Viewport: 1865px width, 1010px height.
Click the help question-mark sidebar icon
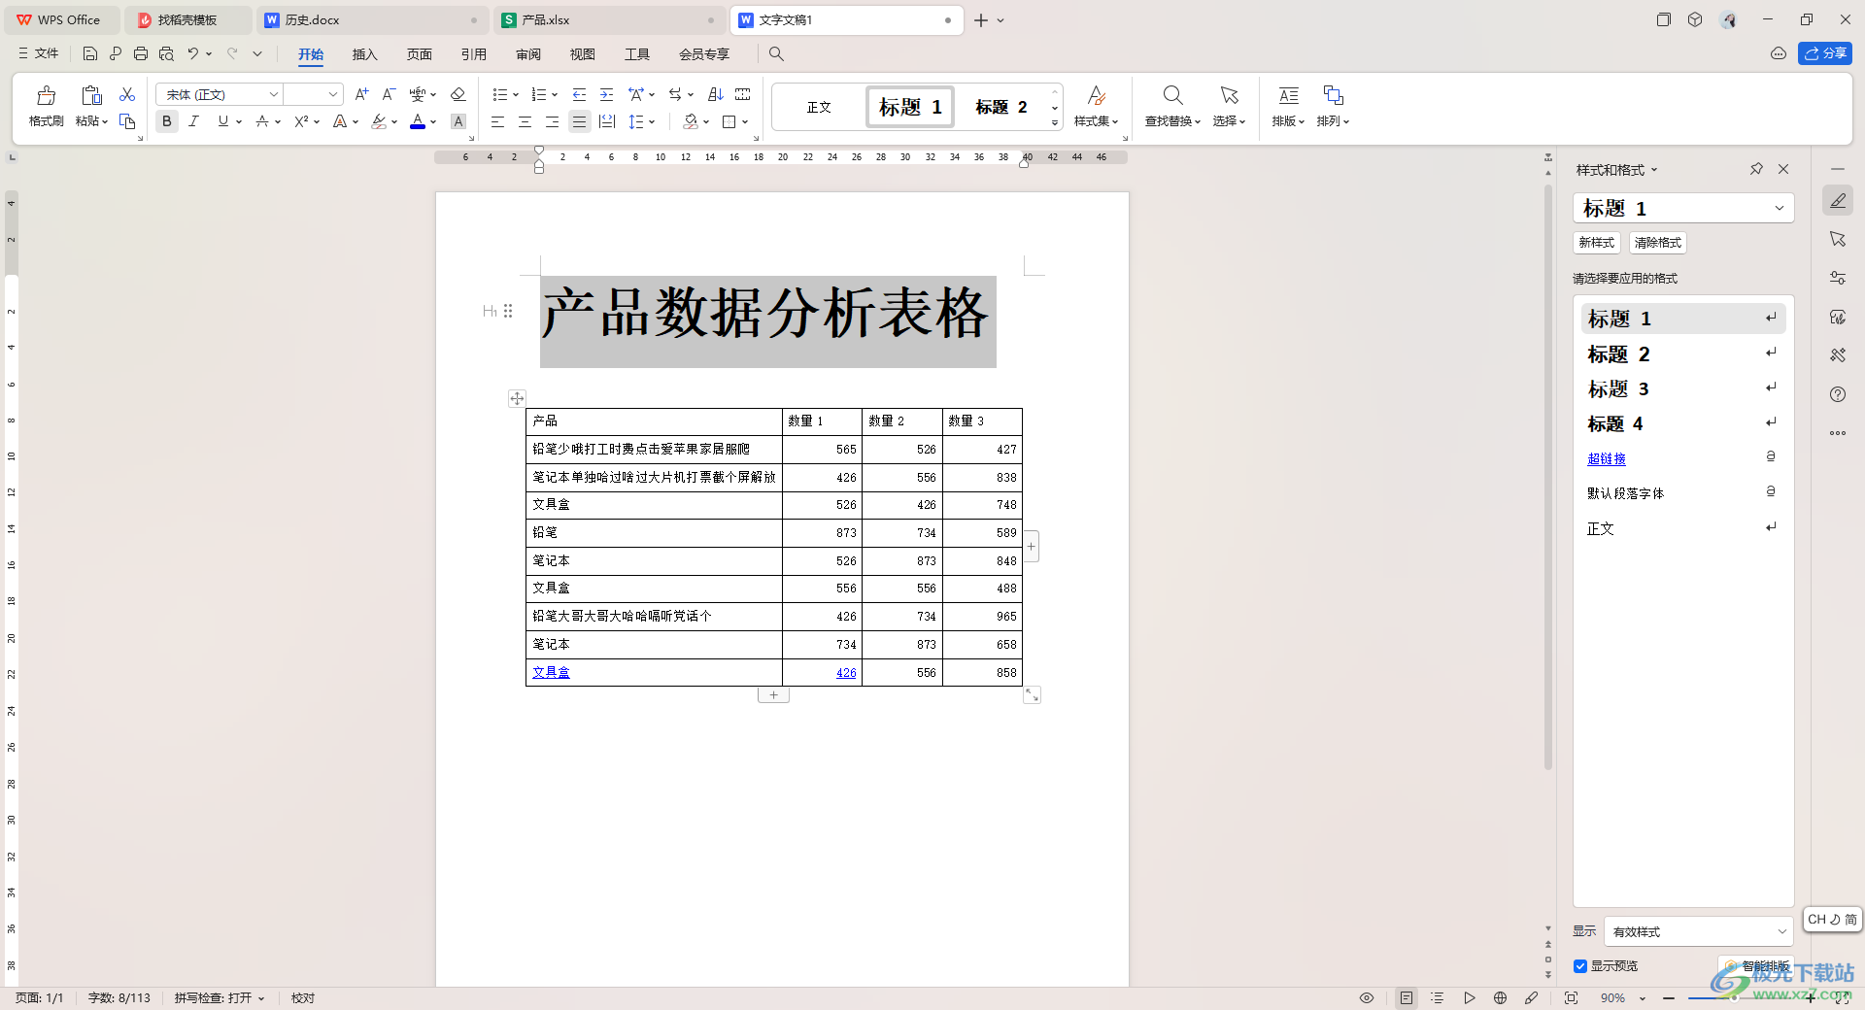pyautogui.click(x=1837, y=394)
